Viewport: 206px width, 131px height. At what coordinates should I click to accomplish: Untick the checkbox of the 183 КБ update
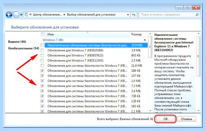pos(42,106)
